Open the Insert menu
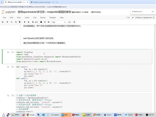The width and height of the screenshot is (156, 117). point(27,18)
